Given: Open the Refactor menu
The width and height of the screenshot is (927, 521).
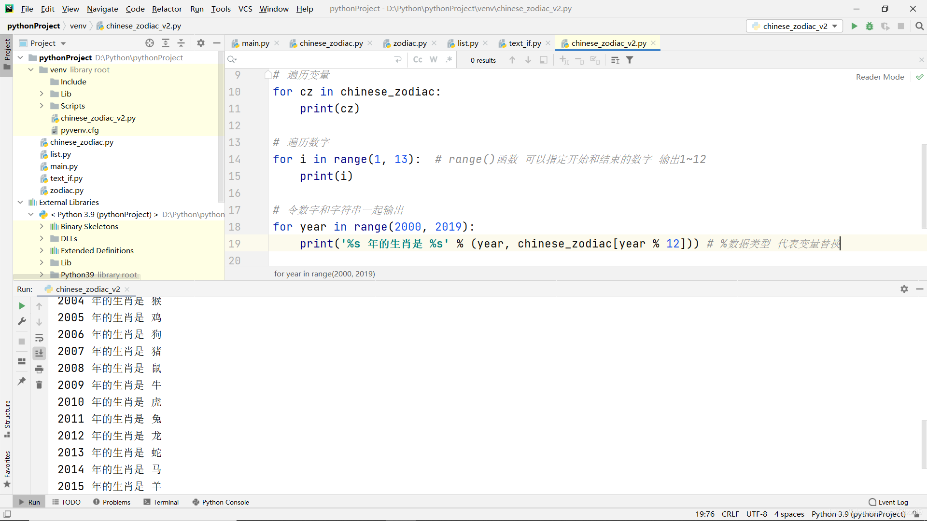Looking at the screenshot, I should coord(167,9).
